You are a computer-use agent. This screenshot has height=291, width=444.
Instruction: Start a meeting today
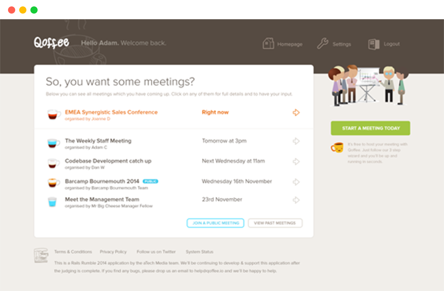(370, 128)
